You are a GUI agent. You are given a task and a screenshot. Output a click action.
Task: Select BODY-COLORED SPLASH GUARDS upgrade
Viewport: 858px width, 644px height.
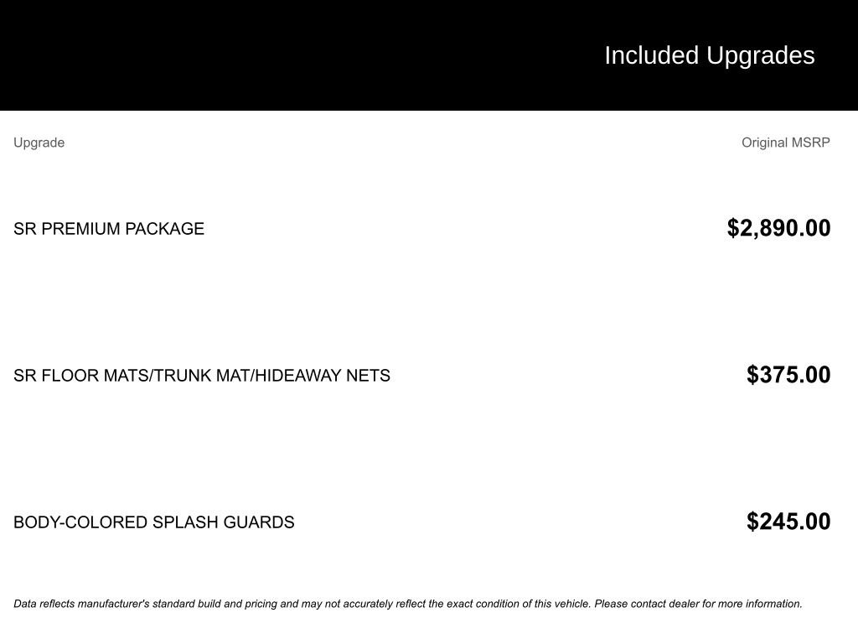pos(154,522)
